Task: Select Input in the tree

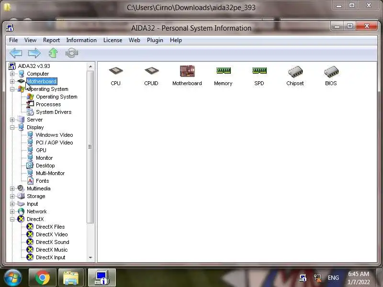Action: tap(32, 204)
